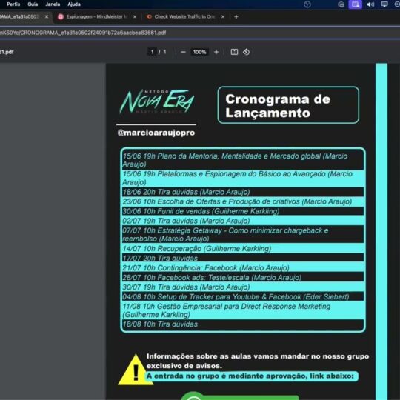This screenshot has width=400, height=400.
Task: Click the 'Informações sobre as aulas' notice text
Action: coord(258,361)
